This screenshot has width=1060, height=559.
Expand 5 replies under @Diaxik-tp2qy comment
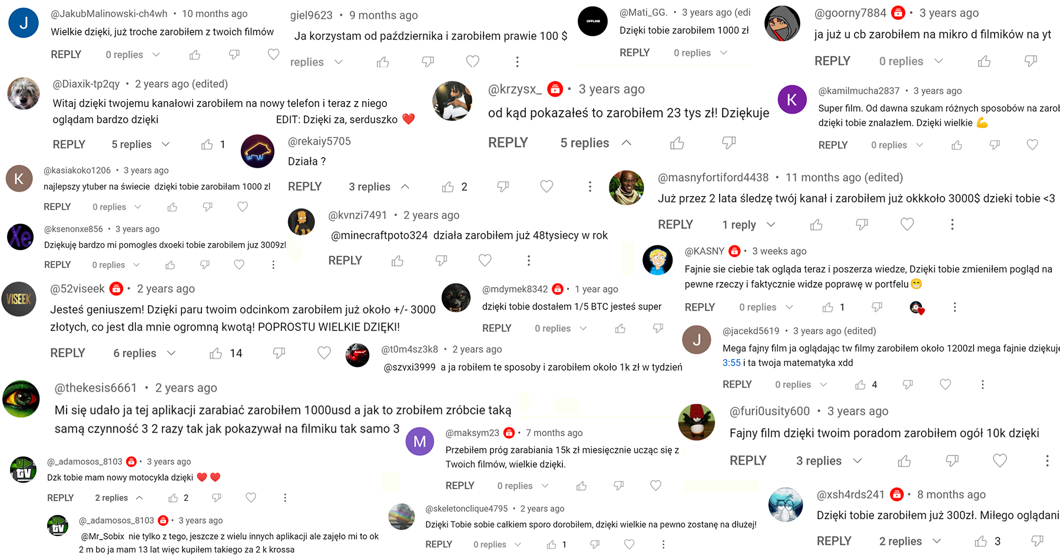(141, 144)
